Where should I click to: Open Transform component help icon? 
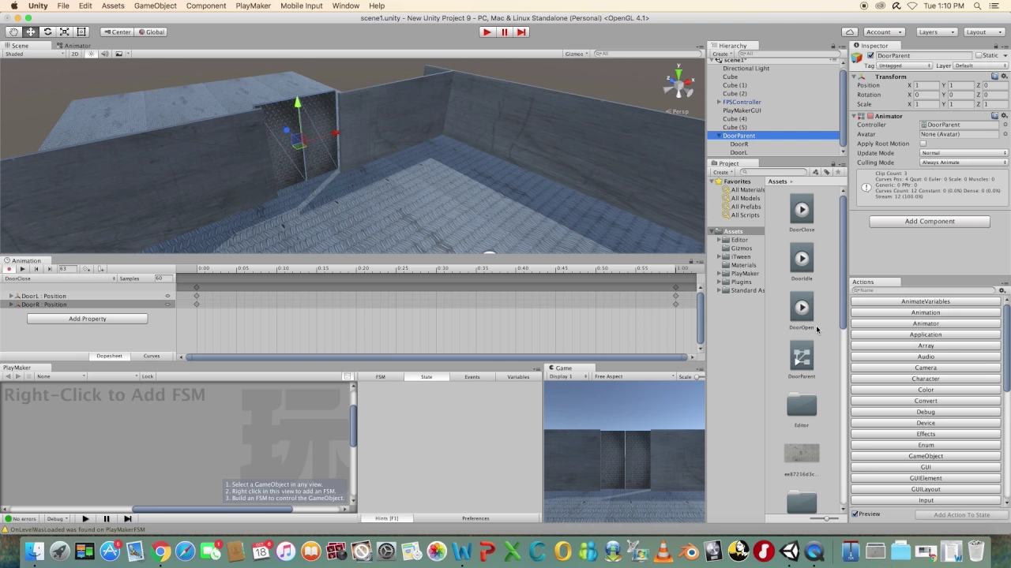(994, 77)
